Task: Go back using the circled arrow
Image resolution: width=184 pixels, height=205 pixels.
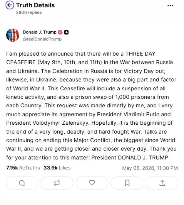Action: point(10,5)
